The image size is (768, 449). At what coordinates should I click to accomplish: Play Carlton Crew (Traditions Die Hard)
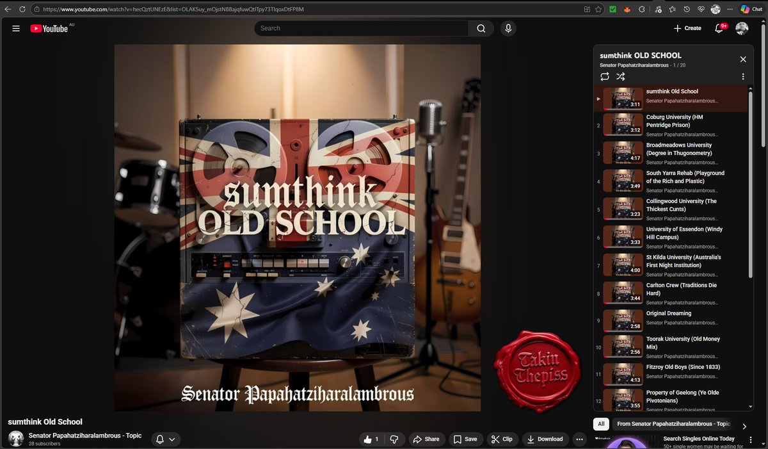[x=670, y=293]
